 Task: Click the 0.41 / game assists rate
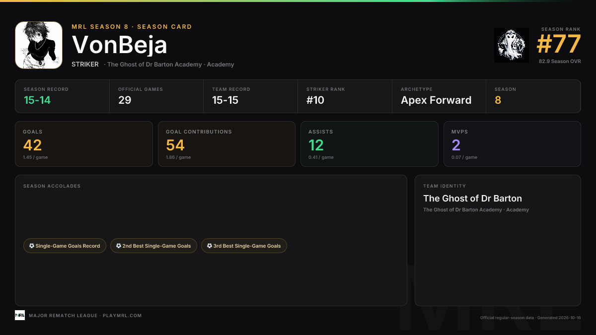pyautogui.click(x=321, y=157)
